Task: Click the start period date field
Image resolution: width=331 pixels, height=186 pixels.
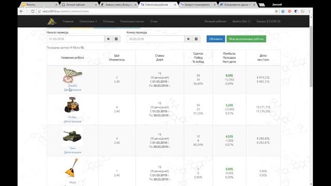Action: (76, 39)
